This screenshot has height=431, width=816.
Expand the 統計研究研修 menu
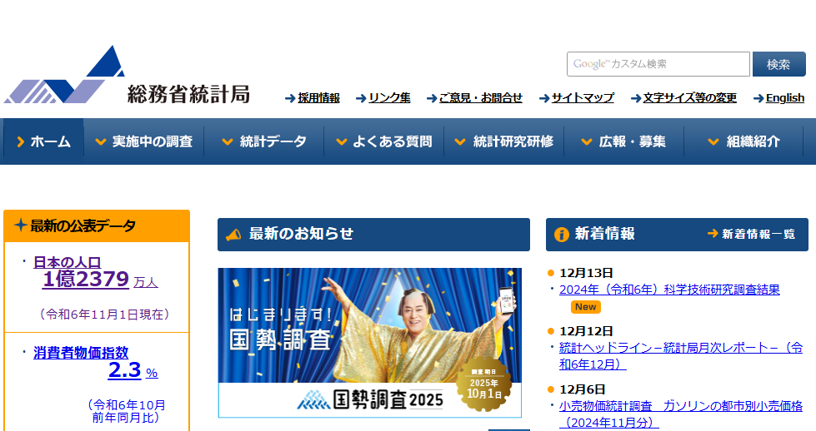pyautogui.click(x=503, y=141)
